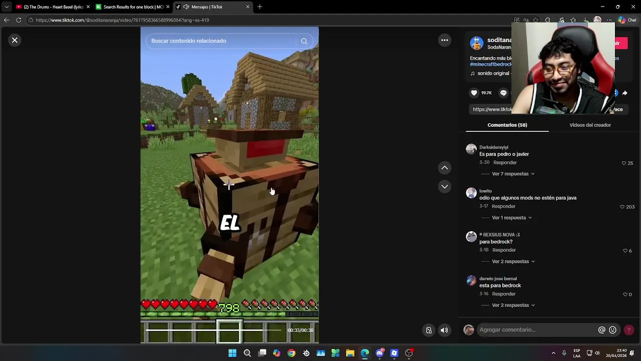Open Discord from the taskbar
Screen dimensions: 641x361
point(380,353)
